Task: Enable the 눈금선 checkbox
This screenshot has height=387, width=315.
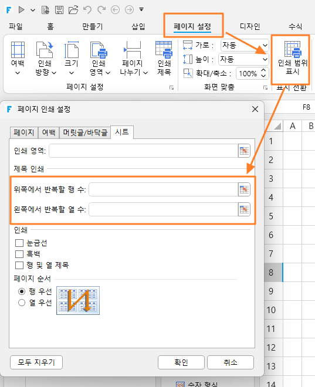Action: pos(19,243)
